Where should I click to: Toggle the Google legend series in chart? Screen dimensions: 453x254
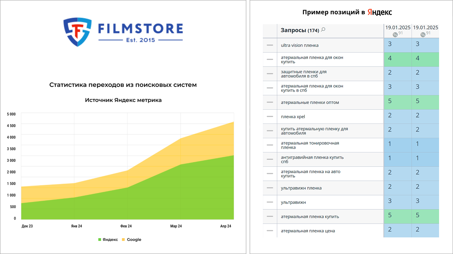click(132, 240)
